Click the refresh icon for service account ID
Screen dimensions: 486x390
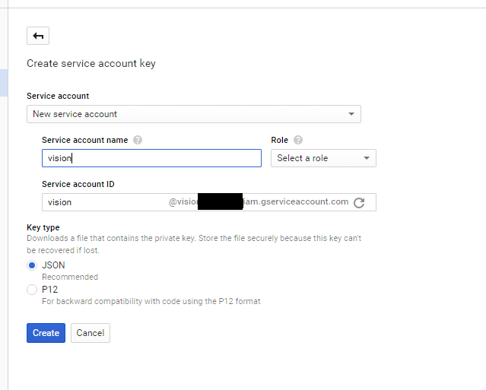[x=360, y=202]
